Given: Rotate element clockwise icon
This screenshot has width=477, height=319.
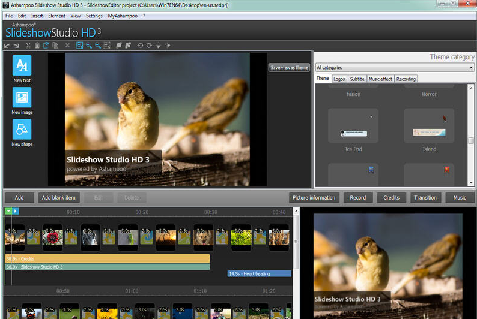Looking at the screenshot, I should [x=150, y=46].
